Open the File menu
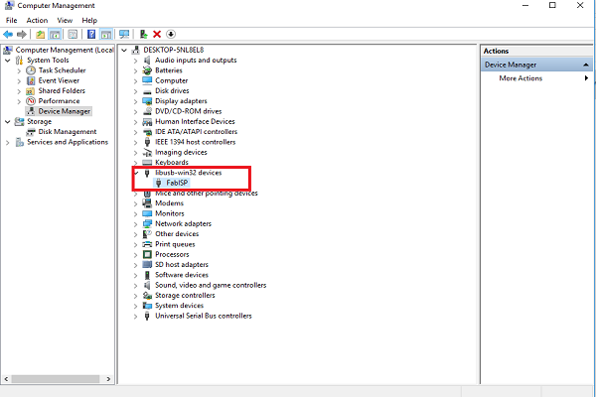The image size is (596, 397). (x=11, y=21)
